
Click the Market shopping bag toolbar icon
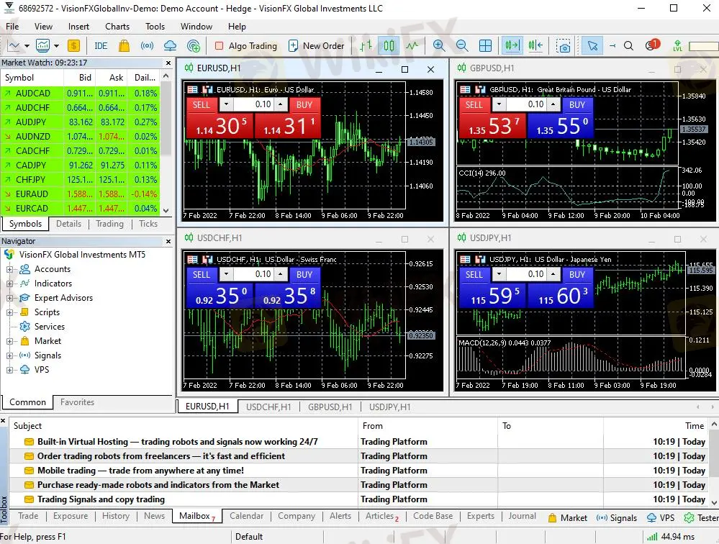click(123, 46)
